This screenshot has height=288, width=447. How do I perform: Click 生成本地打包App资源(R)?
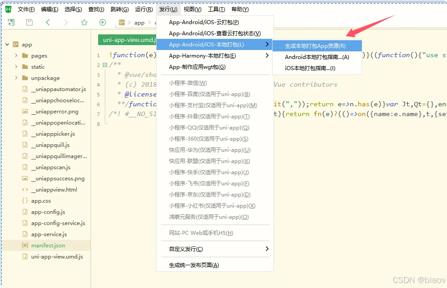[317, 46]
